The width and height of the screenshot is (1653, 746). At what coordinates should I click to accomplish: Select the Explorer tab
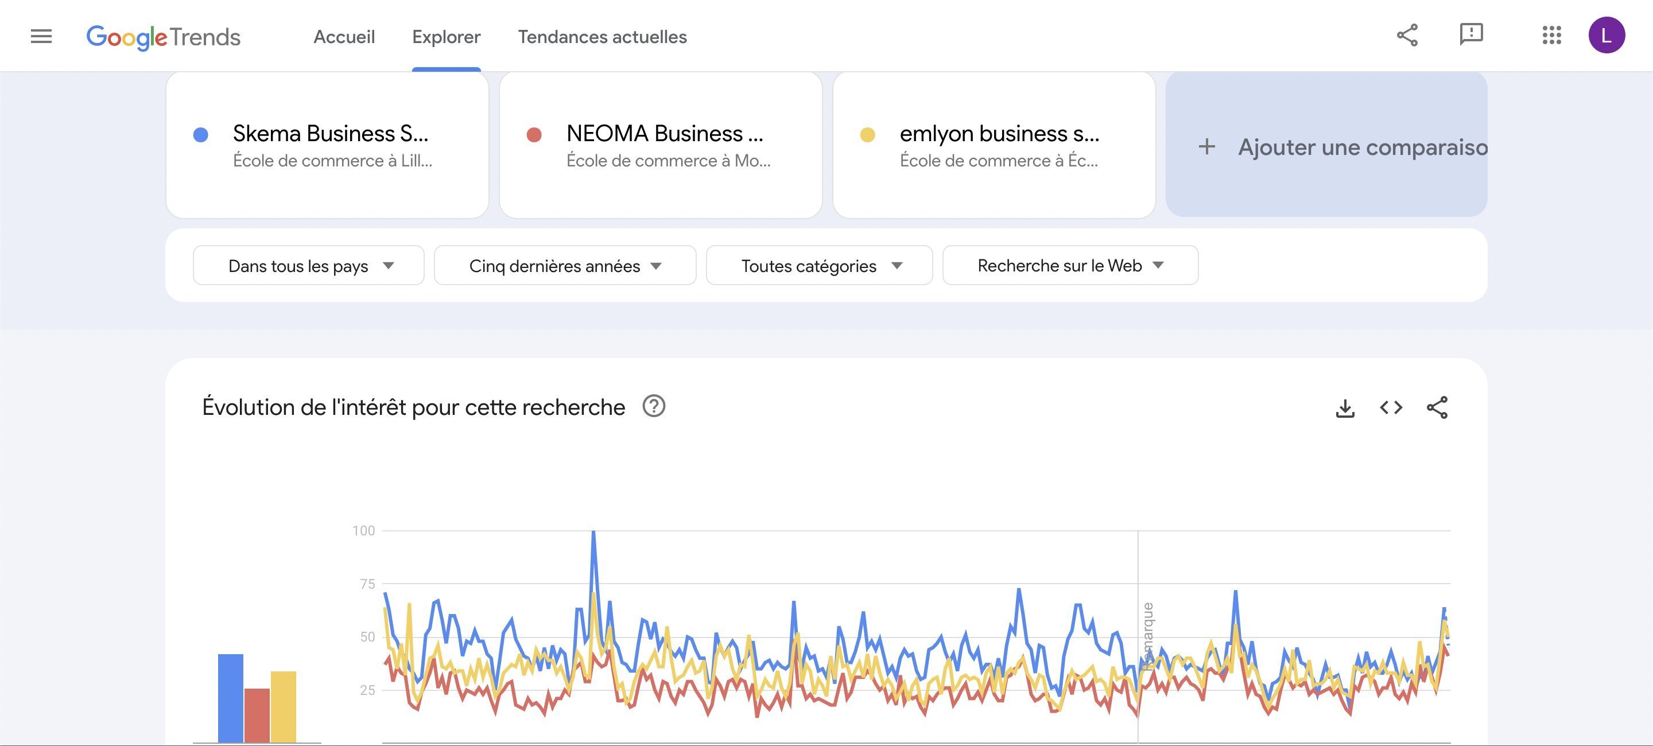[x=446, y=37]
